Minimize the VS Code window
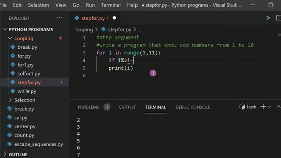Image resolution: width=281 pixels, height=158 pixels. pos(252,5)
